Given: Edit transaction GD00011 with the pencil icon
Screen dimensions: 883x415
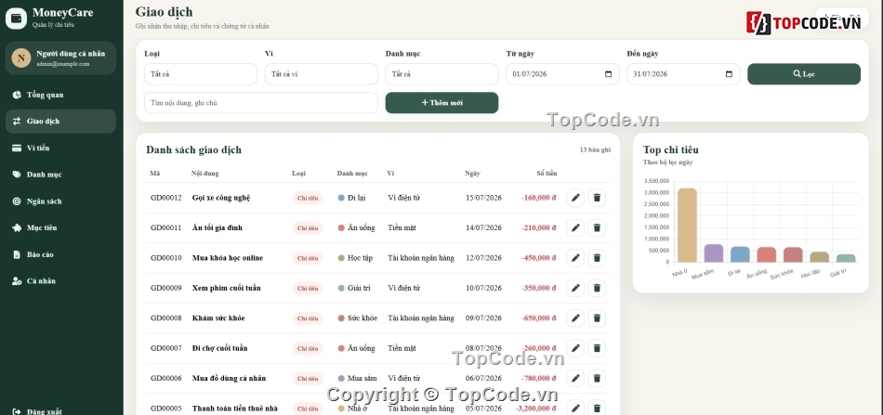Looking at the screenshot, I should click(575, 227).
